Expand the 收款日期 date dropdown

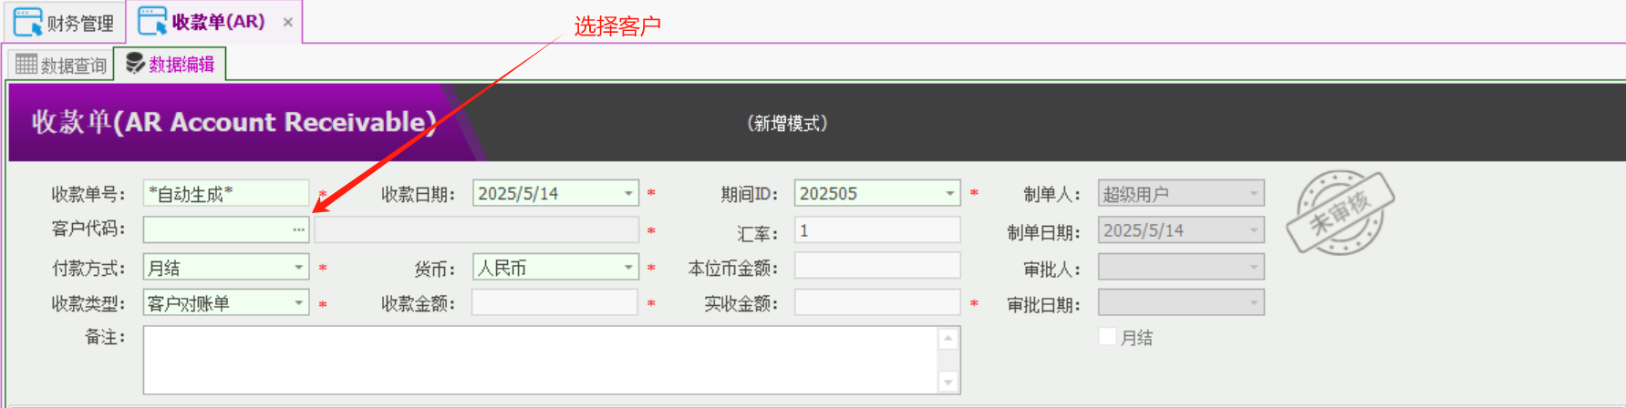[628, 193]
